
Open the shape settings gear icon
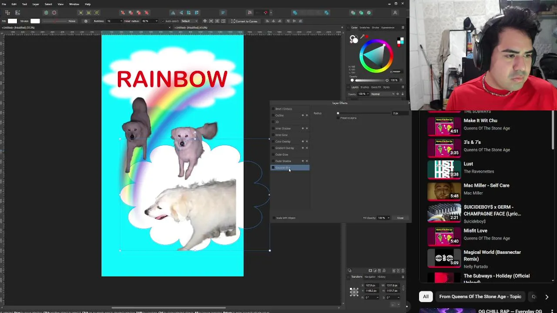click(x=86, y=21)
